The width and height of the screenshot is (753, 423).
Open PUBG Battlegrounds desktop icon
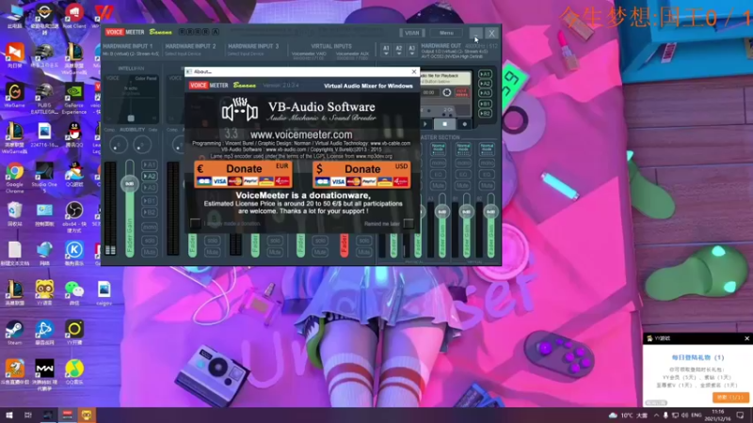coord(44,99)
